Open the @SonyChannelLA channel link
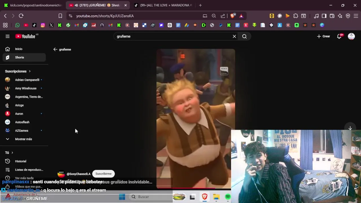 point(78,174)
